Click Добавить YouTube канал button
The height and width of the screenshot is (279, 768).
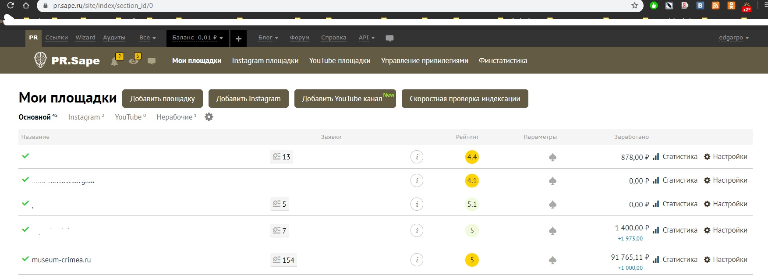pos(345,99)
